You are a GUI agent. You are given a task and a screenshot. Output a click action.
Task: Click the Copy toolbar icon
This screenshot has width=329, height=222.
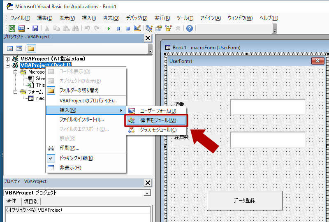tap(56, 28)
